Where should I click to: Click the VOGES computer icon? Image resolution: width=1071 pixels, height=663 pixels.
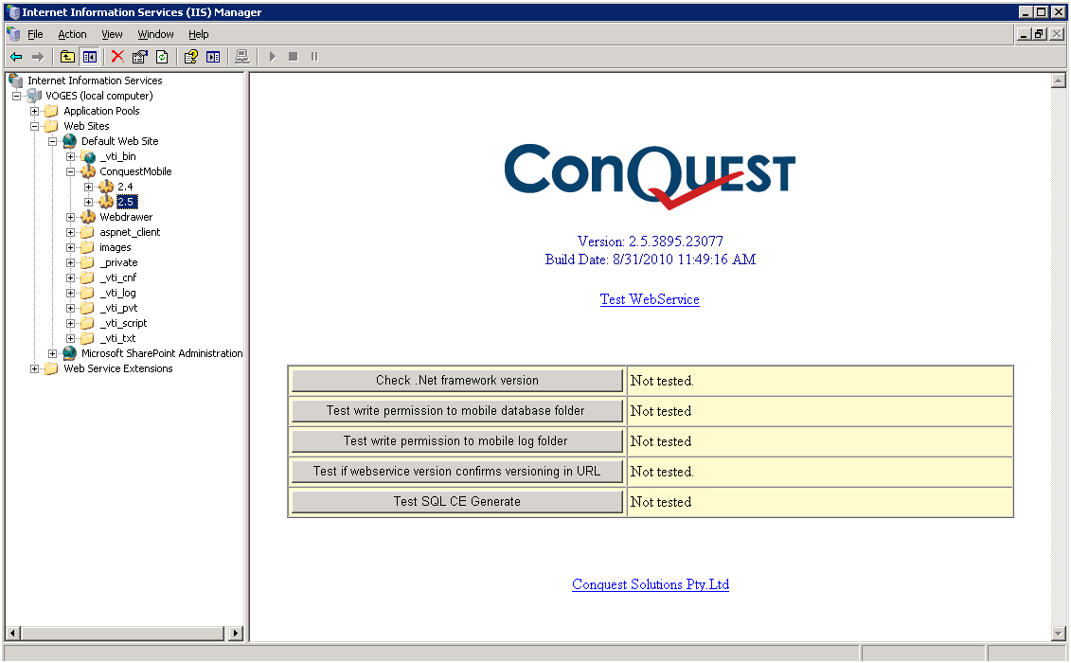(x=34, y=96)
